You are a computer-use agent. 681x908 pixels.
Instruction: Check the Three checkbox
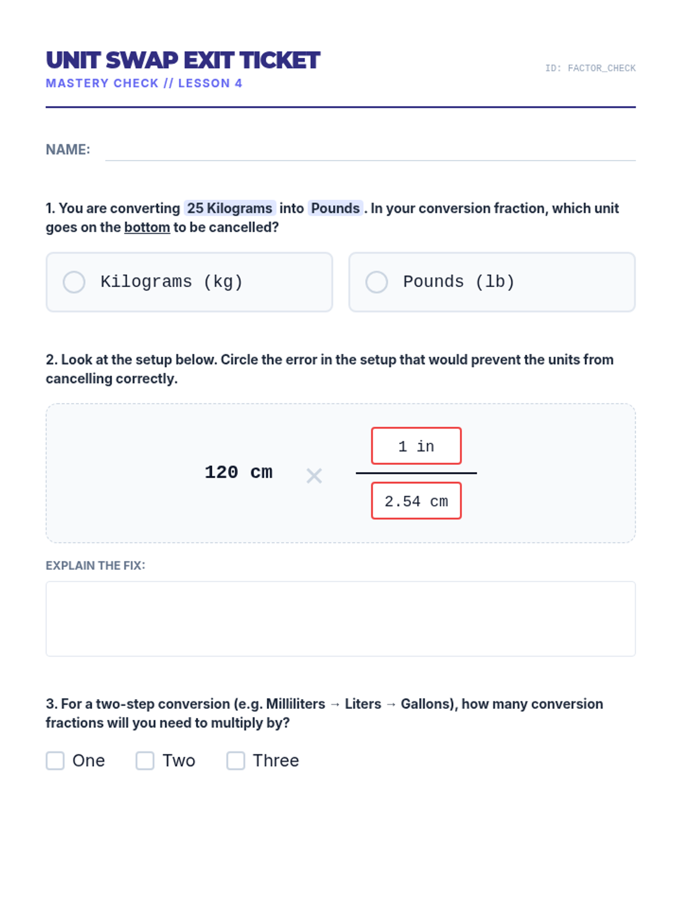click(x=236, y=760)
